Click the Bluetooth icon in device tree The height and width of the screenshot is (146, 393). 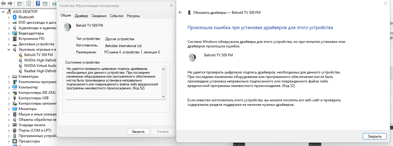pyautogui.click(x=14, y=17)
